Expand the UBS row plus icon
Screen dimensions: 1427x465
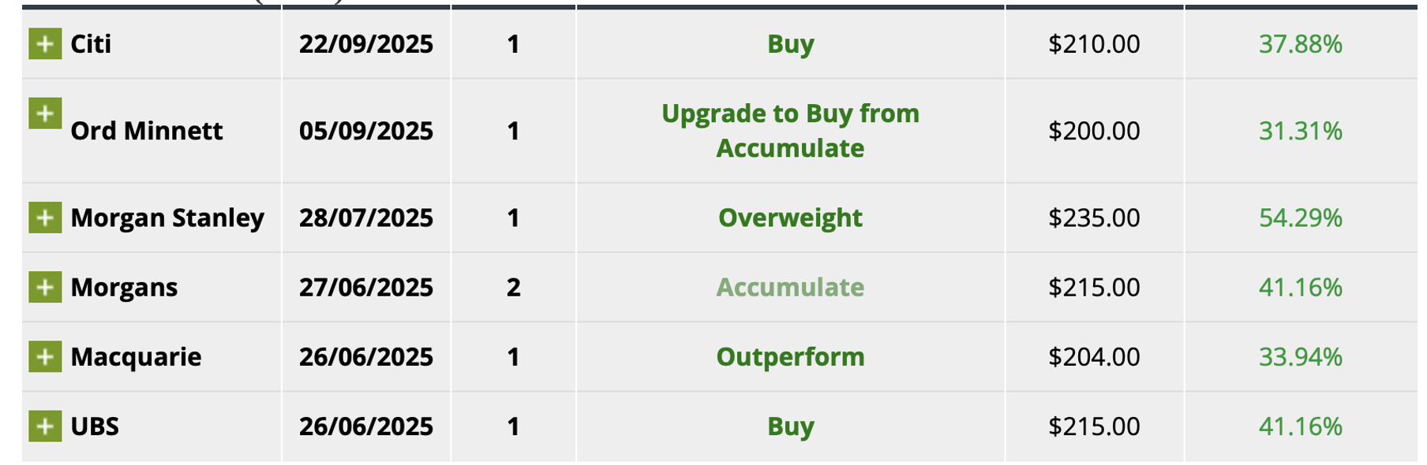(x=45, y=426)
